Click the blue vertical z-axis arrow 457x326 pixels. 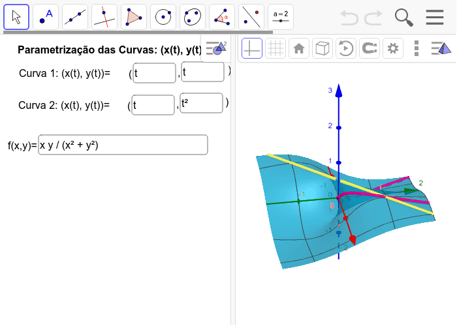click(339, 91)
